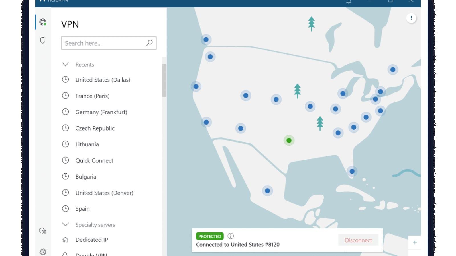The image size is (456, 256).
Task: Choose Lithuania from recents list
Action: point(87,144)
